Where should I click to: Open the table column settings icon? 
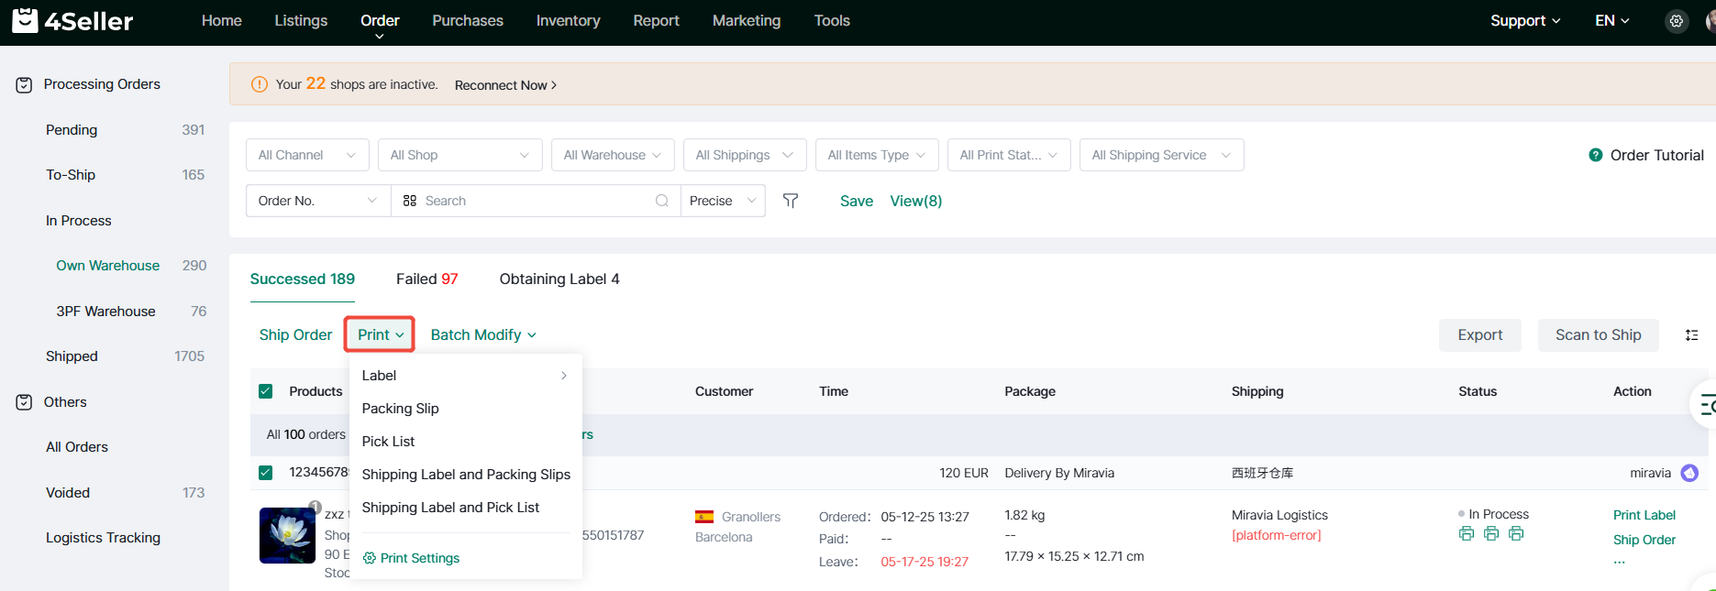tap(1692, 335)
